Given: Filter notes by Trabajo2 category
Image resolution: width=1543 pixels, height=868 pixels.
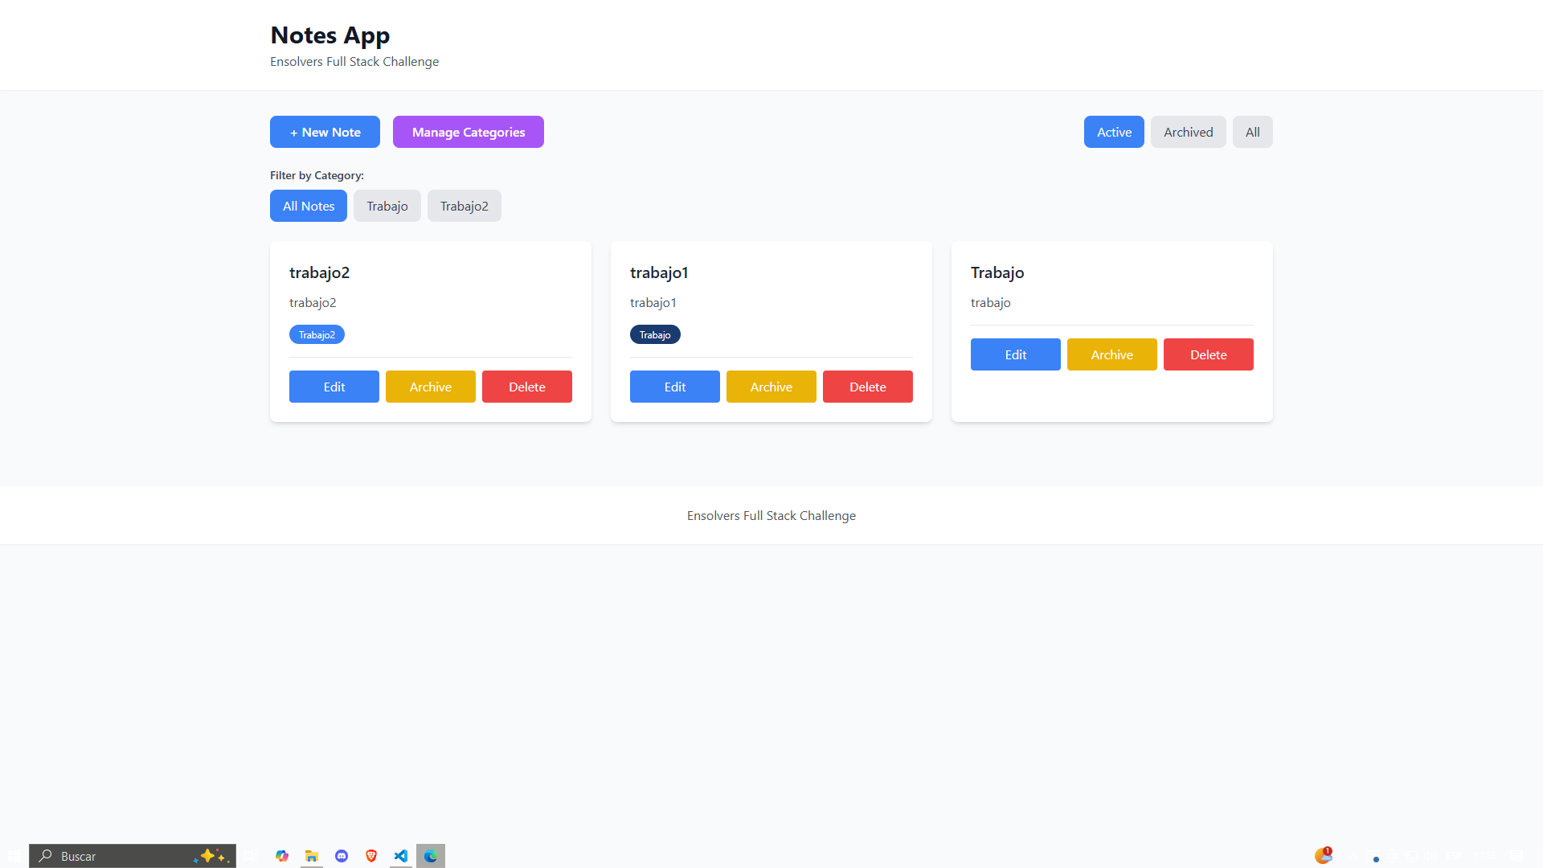Looking at the screenshot, I should [465, 206].
